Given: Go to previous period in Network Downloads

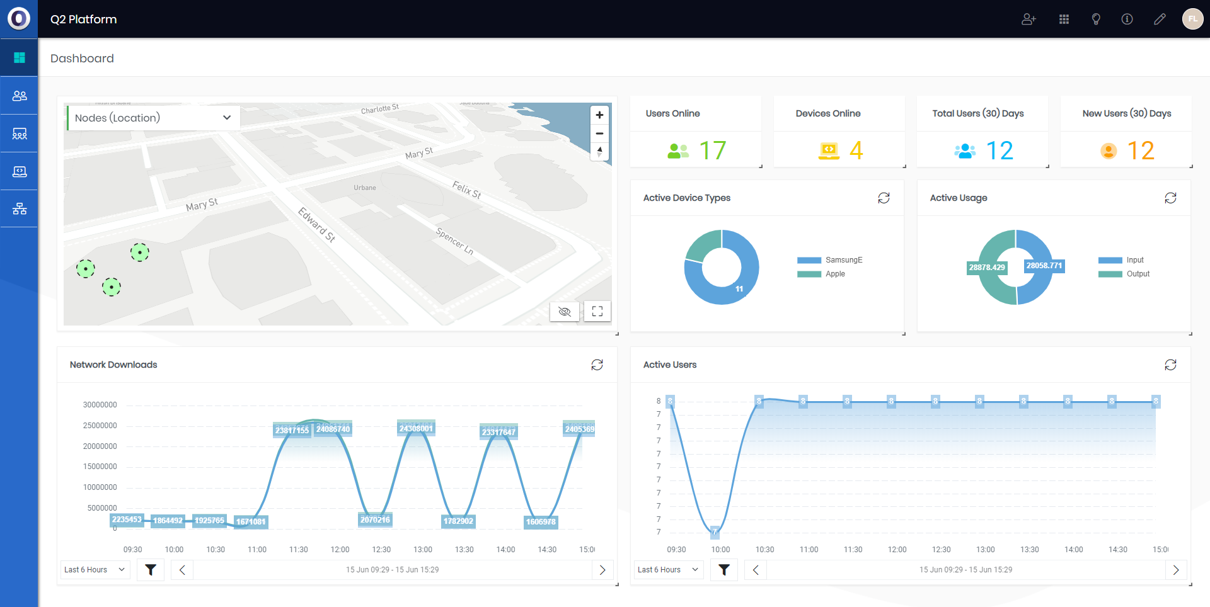Looking at the screenshot, I should pos(182,570).
